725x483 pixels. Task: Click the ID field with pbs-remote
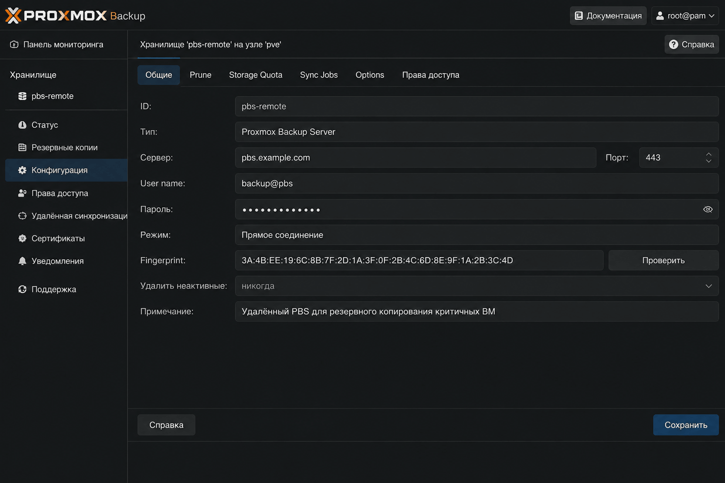tap(477, 107)
